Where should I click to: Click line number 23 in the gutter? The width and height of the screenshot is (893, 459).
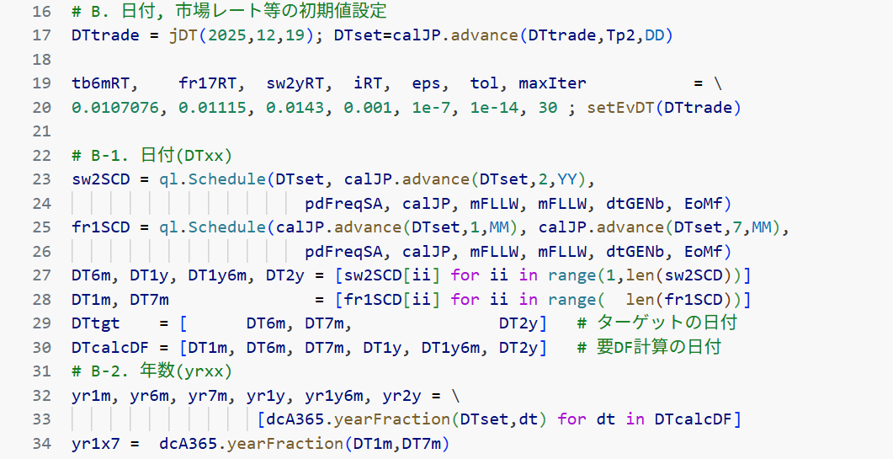tap(41, 179)
